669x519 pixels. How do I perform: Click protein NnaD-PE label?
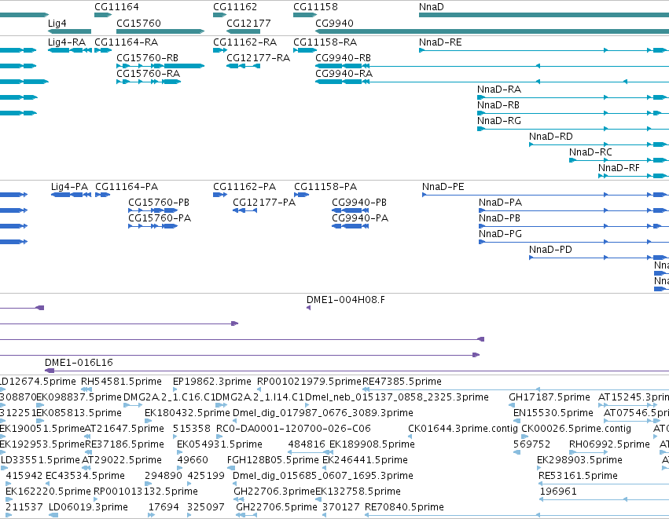443,187
